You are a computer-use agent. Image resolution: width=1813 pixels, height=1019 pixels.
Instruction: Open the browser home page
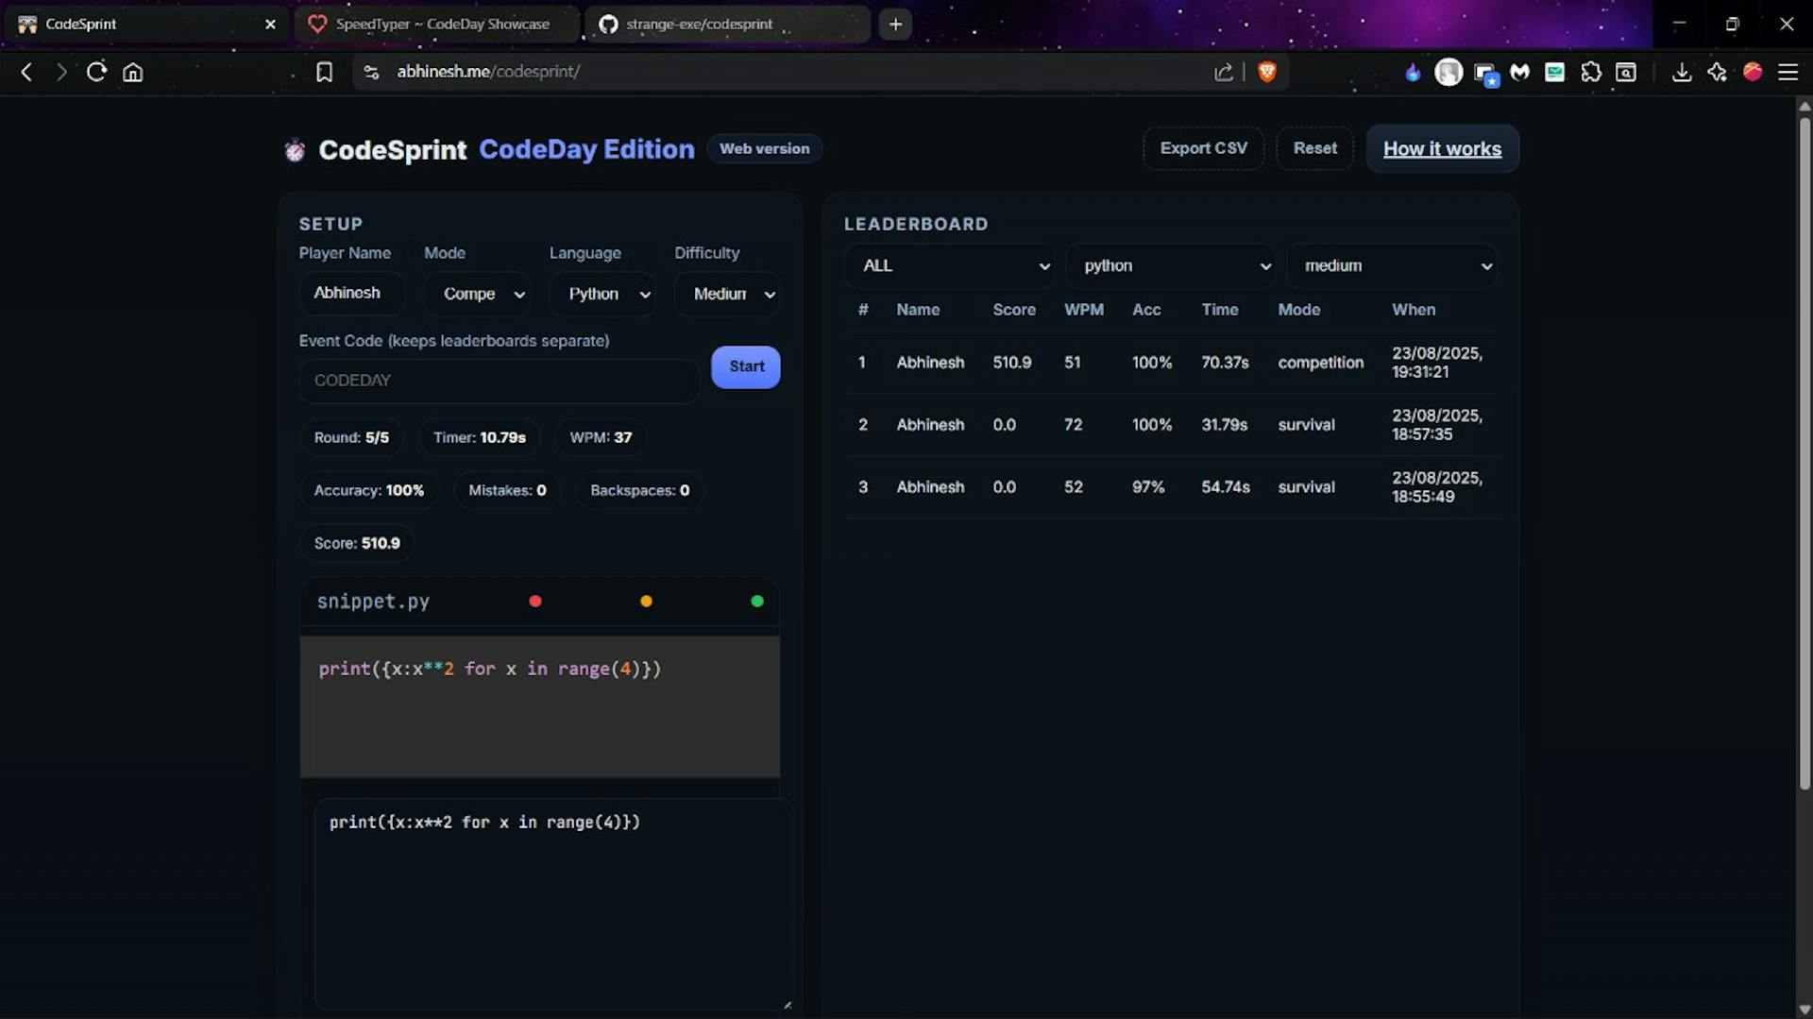click(x=133, y=72)
